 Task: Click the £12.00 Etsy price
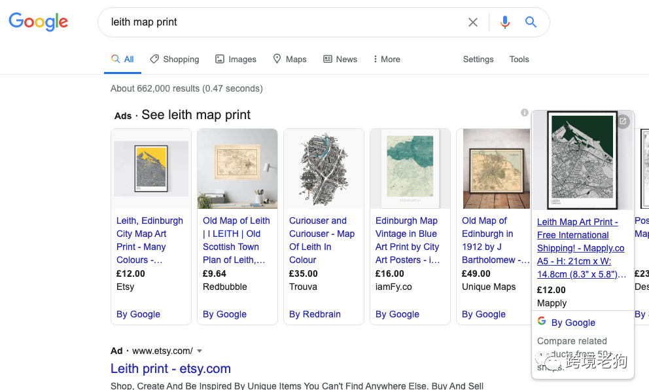pyautogui.click(x=131, y=274)
